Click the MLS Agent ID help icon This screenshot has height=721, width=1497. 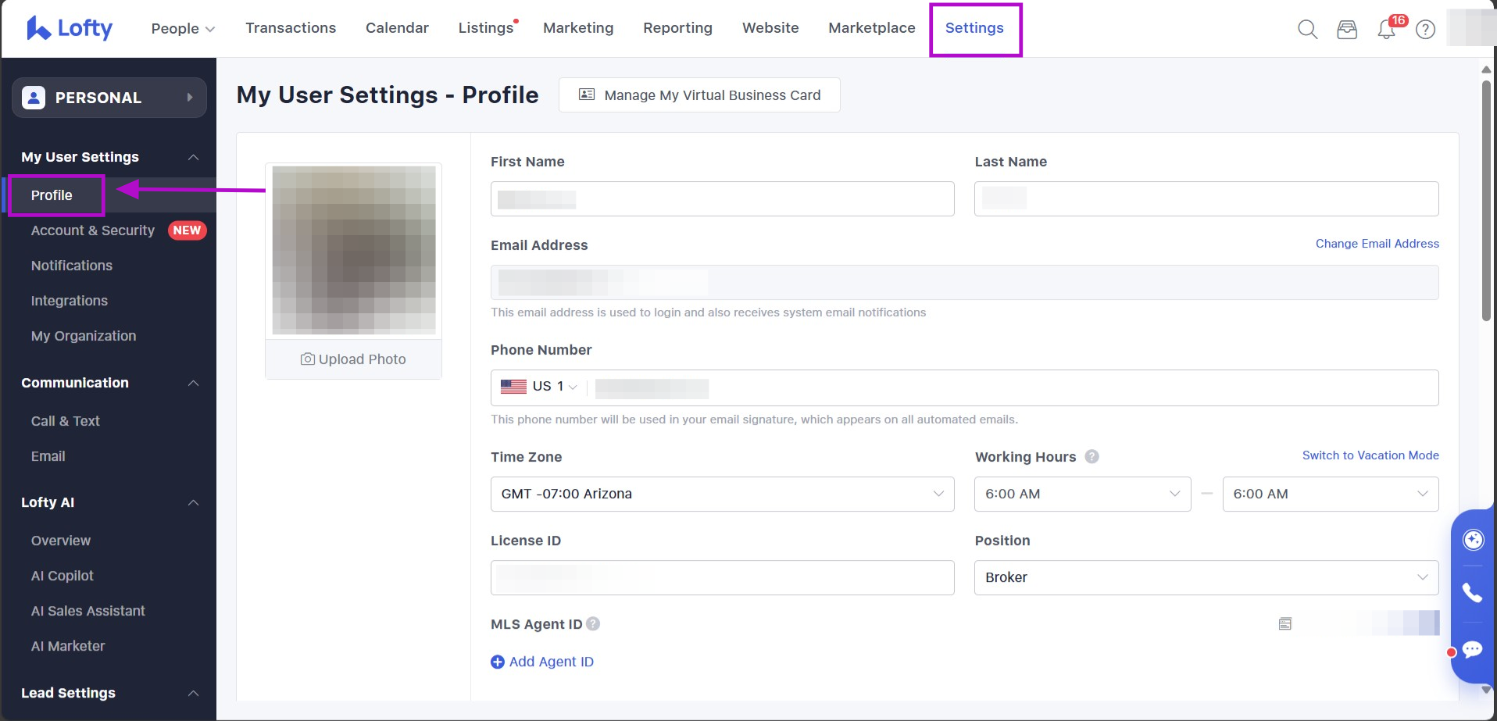pyautogui.click(x=593, y=624)
